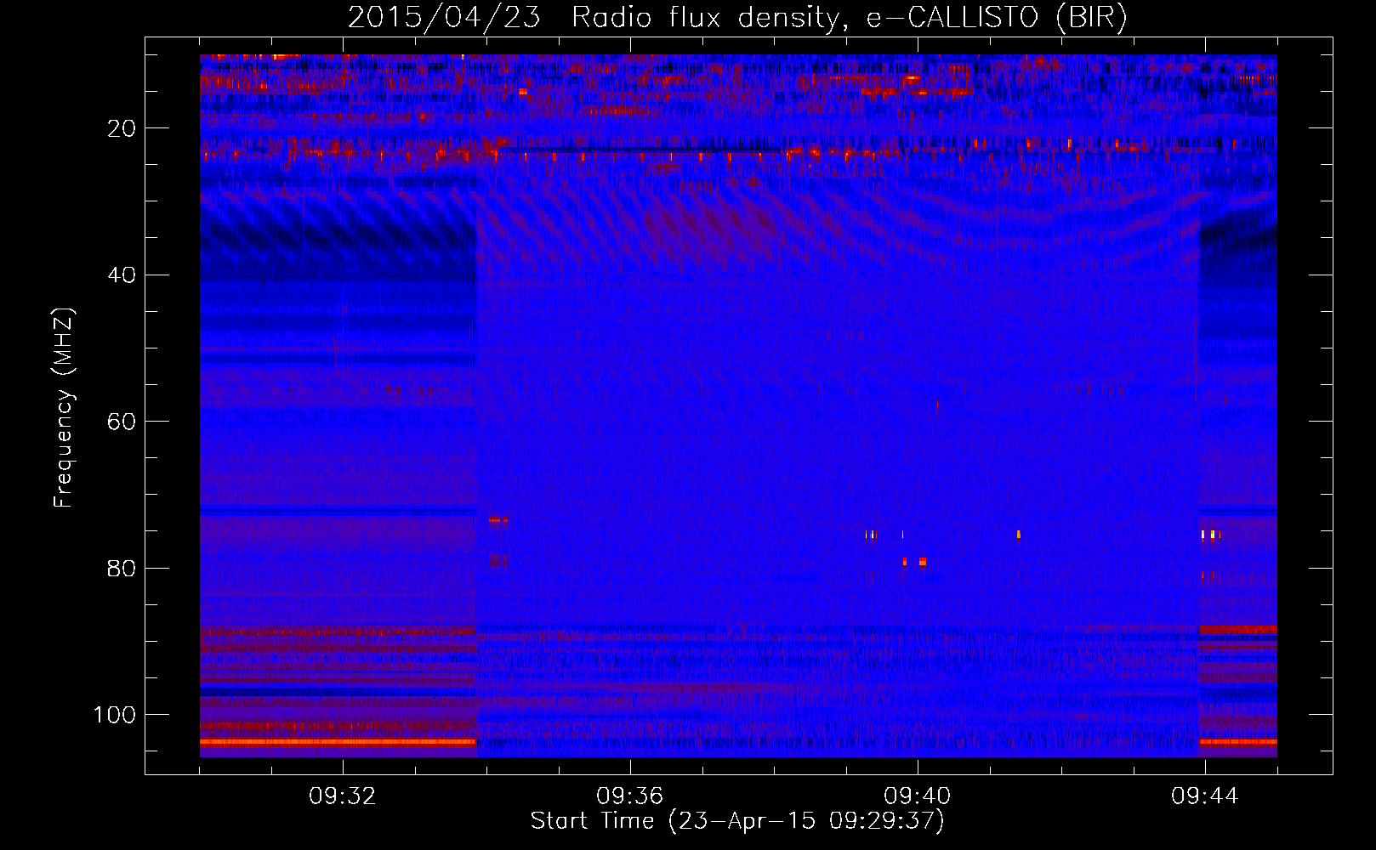This screenshot has height=850, width=1376.
Task: Click the 09:44 time tick label
Action: coord(1205,796)
